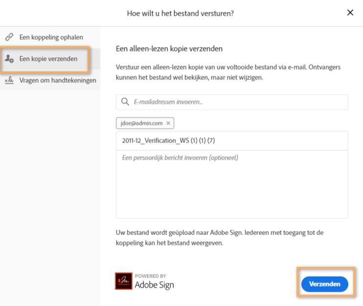
Task: Click the magnifier icon in the email field
Action: [125, 102]
